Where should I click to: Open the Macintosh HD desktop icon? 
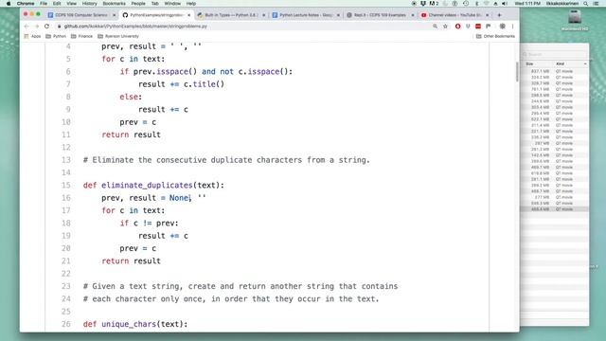click(575, 19)
